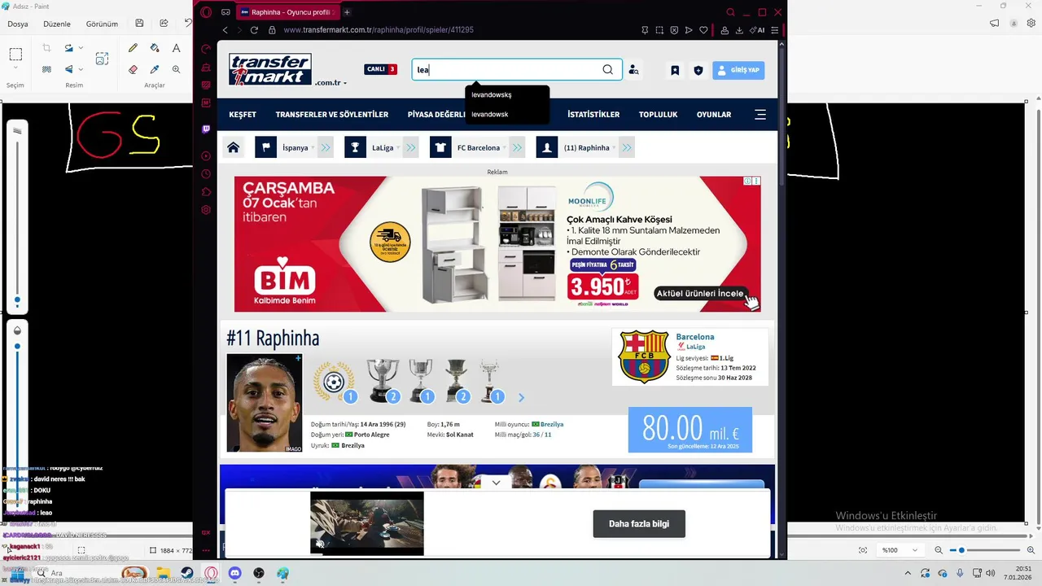Click the bookmark icon on Transfermarkt header
The width and height of the screenshot is (1042, 586).
pyautogui.click(x=675, y=70)
